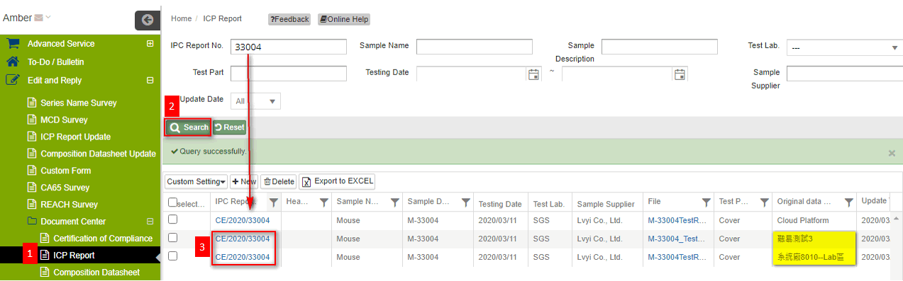Open CE/2020/33004 in the Cloud Platform row

(243, 220)
